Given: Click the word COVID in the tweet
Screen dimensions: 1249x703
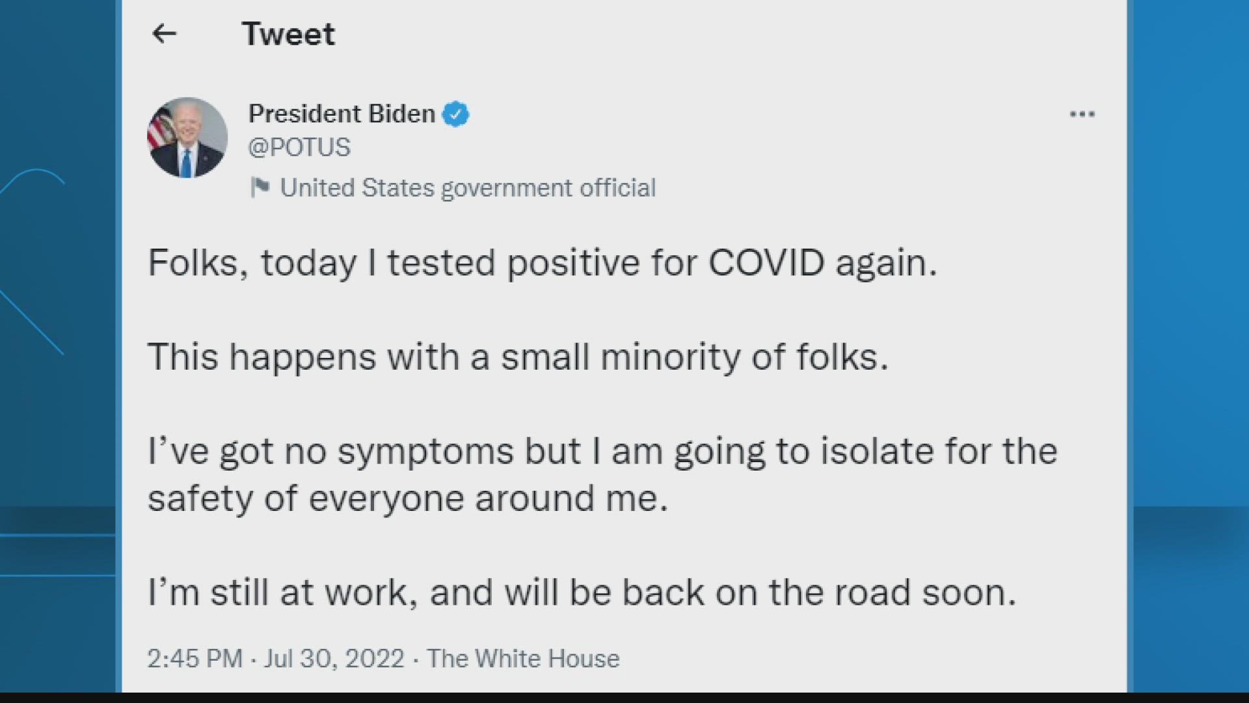Looking at the screenshot, I should point(766,263).
